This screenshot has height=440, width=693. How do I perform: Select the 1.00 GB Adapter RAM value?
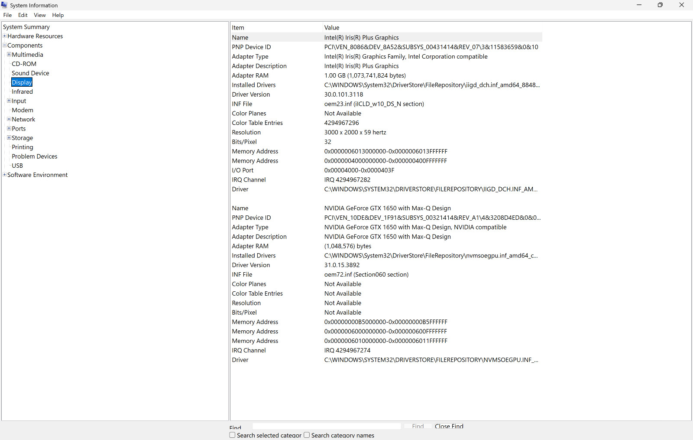click(x=365, y=75)
